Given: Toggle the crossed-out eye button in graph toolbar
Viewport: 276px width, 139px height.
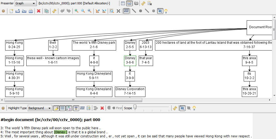Looking at the screenshot, I should click(160, 11).
